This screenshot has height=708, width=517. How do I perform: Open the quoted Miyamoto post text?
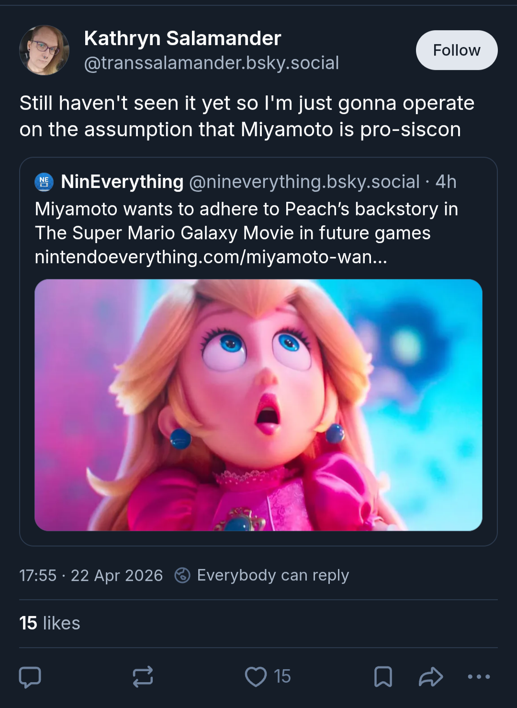[x=247, y=221]
